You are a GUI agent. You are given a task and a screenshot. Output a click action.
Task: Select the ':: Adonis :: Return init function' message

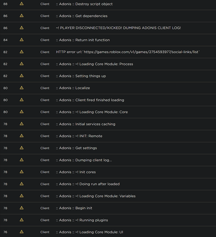(x=83, y=40)
